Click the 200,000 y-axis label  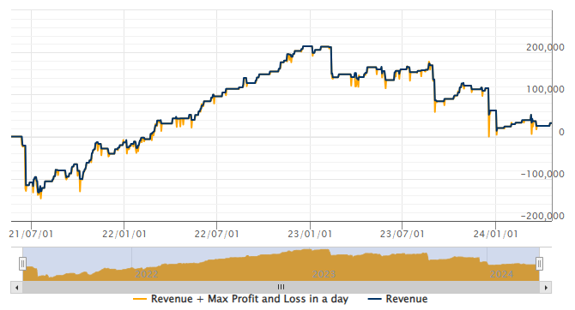pyautogui.click(x=545, y=48)
